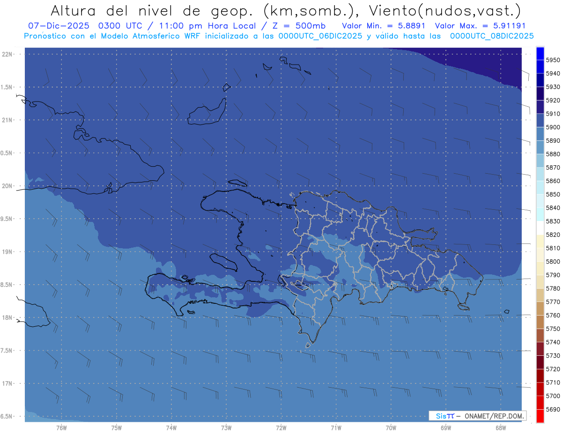Screen dimensions: 562x434
Task: Click the '70W' longitude label
Action: (x=391, y=428)
